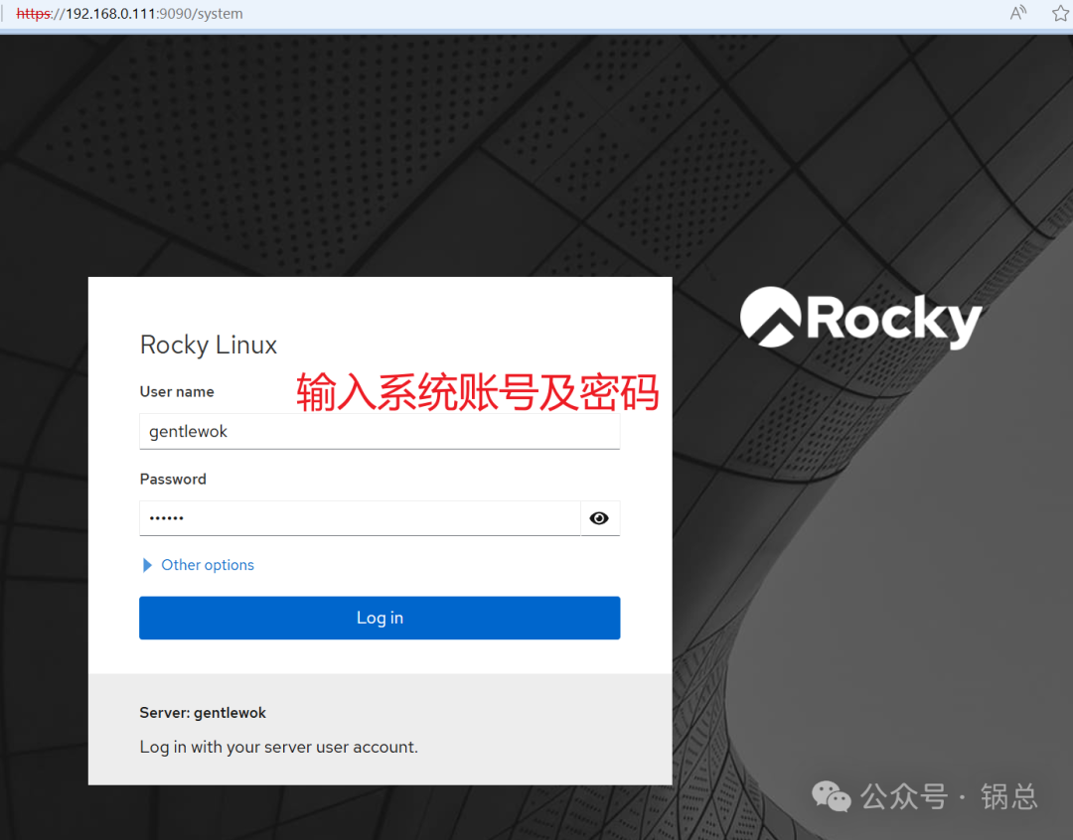This screenshot has width=1073, height=840.
Task: Click the blue triangle beside Other options
Action: click(146, 564)
